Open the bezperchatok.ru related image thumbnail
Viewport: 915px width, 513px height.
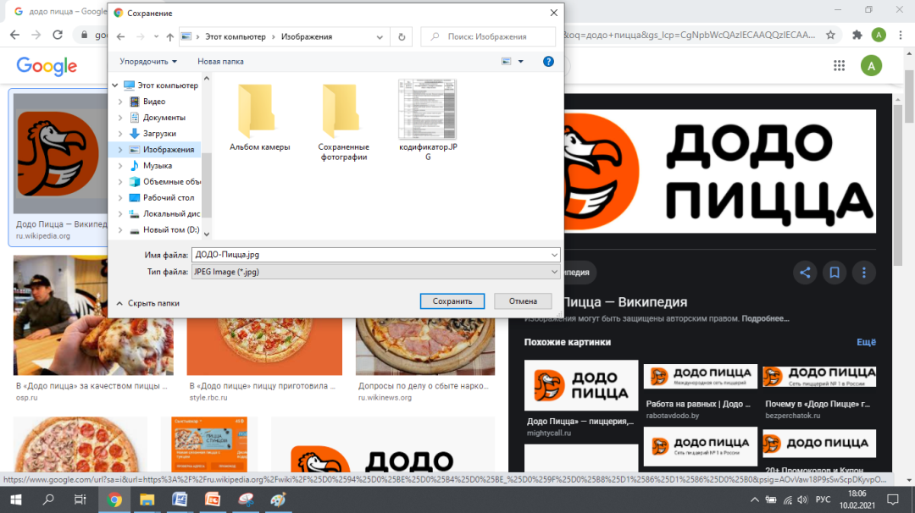tap(819, 377)
